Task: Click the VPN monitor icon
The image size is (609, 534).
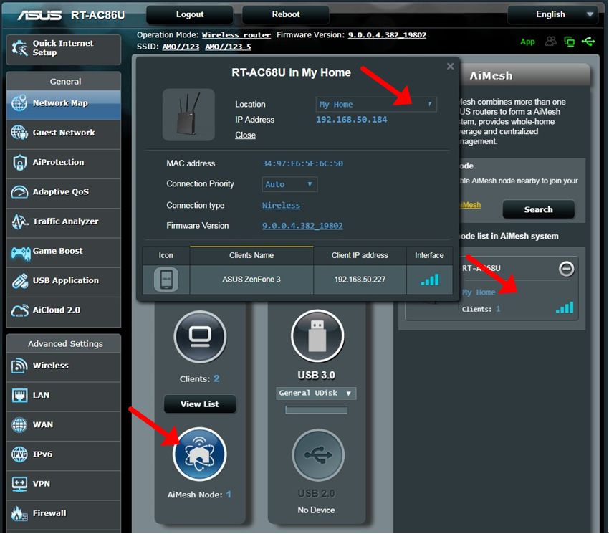Action: click(19, 484)
